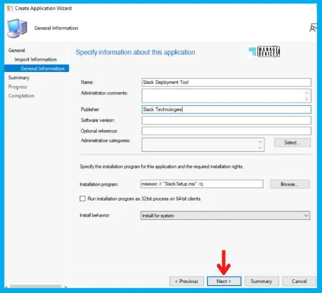Click down arrow in Administrator comments box
The image size is (322, 293).
pyautogui.click(x=307, y=99)
